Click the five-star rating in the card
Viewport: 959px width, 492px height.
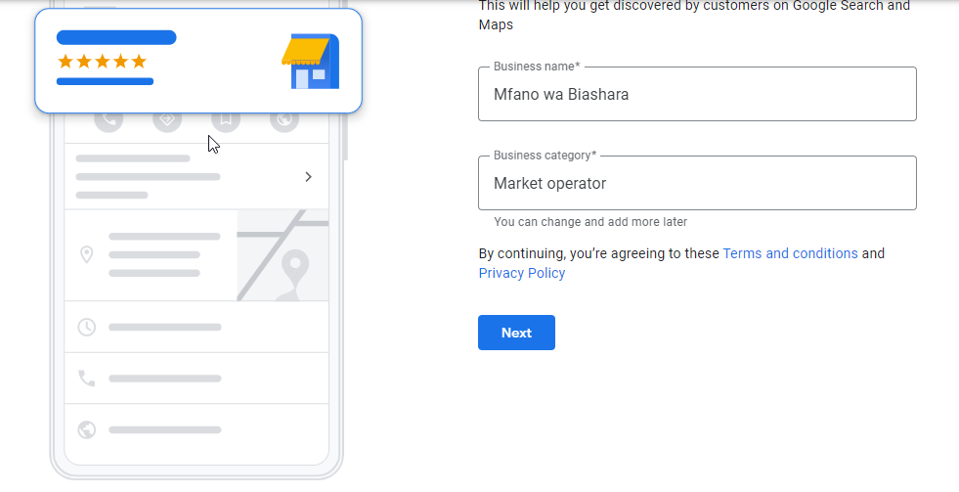tap(102, 62)
